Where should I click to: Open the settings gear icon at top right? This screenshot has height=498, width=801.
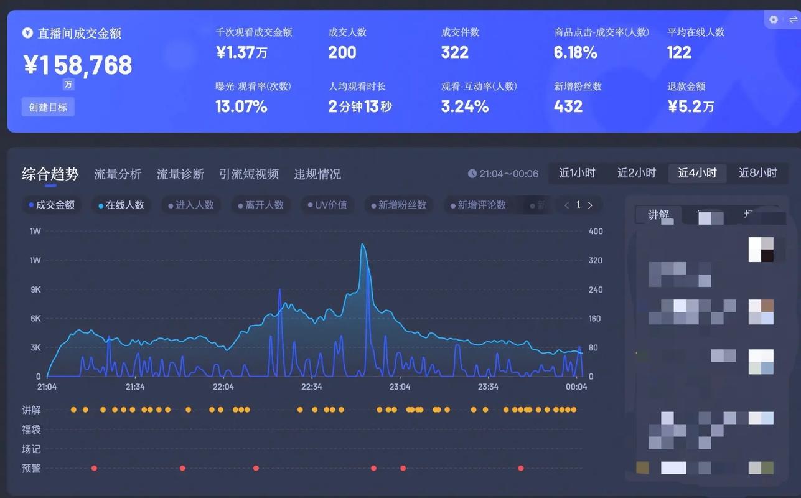pyautogui.click(x=772, y=19)
